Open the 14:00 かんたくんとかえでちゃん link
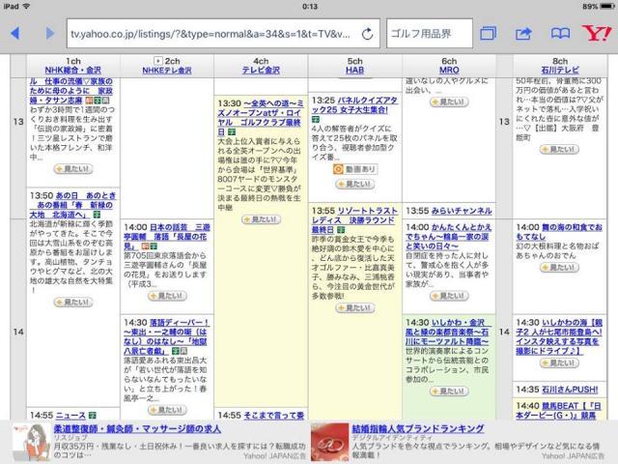The image size is (618, 464). click(448, 236)
